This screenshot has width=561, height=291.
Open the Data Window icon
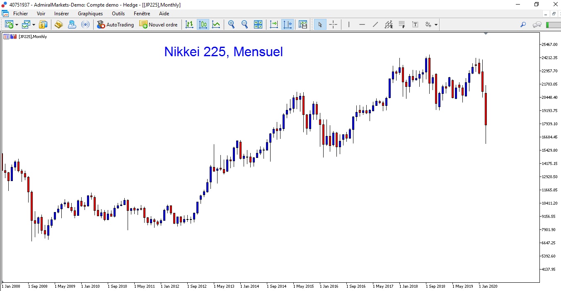(x=58, y=24)
